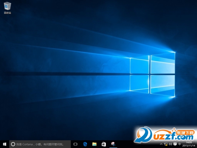Open the Recycle Bin desktop icon
This screenshot has height=148, width=197.
tap(7, 8)
